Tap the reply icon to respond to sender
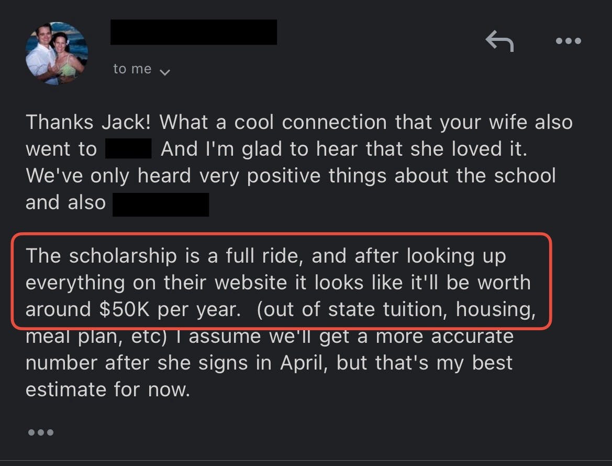The image size is (612, 466). 499,41
